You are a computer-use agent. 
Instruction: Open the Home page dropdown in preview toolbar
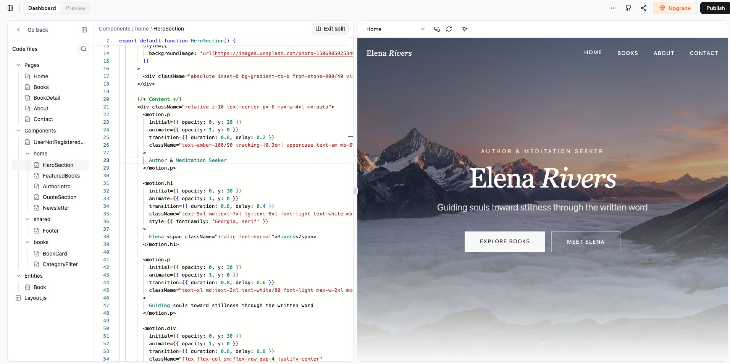click(x=395, y=29)
